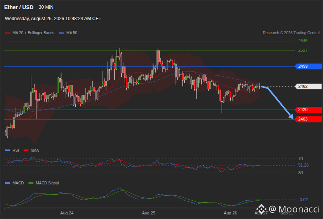The width and height of the screenshot is (323, 219).
Task: Click the MA 20 + Bollinger Bands legend swatch
Action: pos(8,33)
